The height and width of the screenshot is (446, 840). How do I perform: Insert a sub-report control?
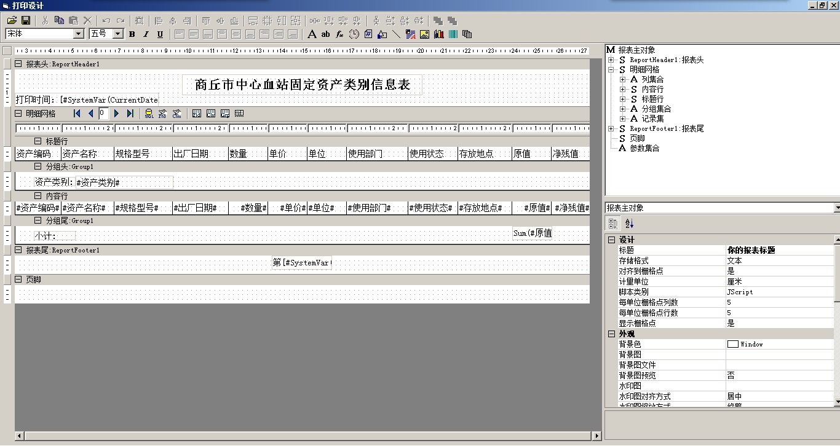tap(467, 34)
